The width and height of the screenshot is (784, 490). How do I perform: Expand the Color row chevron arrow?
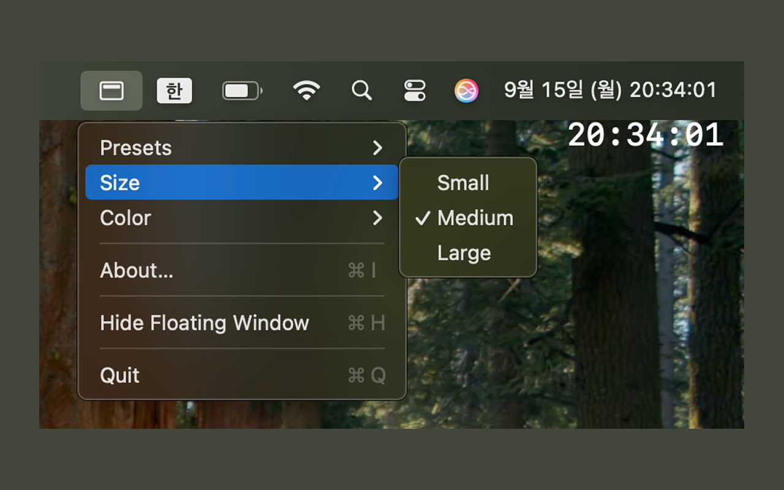(378, 217)
